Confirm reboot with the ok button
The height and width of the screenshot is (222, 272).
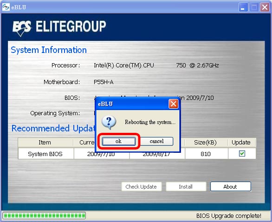(x=119, y=141)
